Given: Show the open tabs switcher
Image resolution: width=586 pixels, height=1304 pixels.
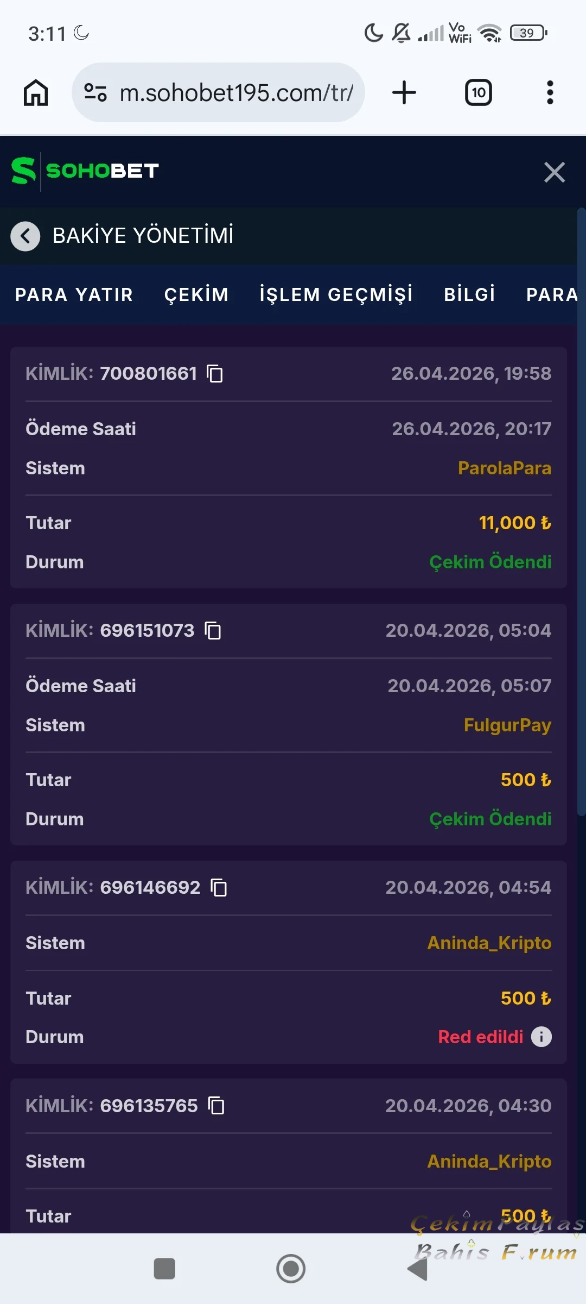Looking at the screenshot, I should click(x=479, y=93).
